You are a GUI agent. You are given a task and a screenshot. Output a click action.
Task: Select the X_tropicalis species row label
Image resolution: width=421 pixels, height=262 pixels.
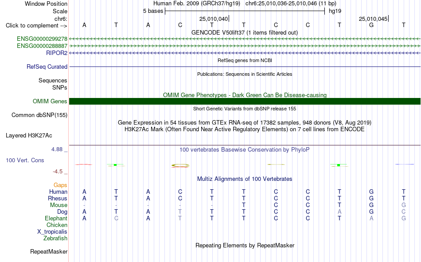coord(52,232)
